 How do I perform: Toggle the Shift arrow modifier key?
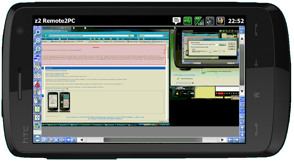[x=242, y=111]
